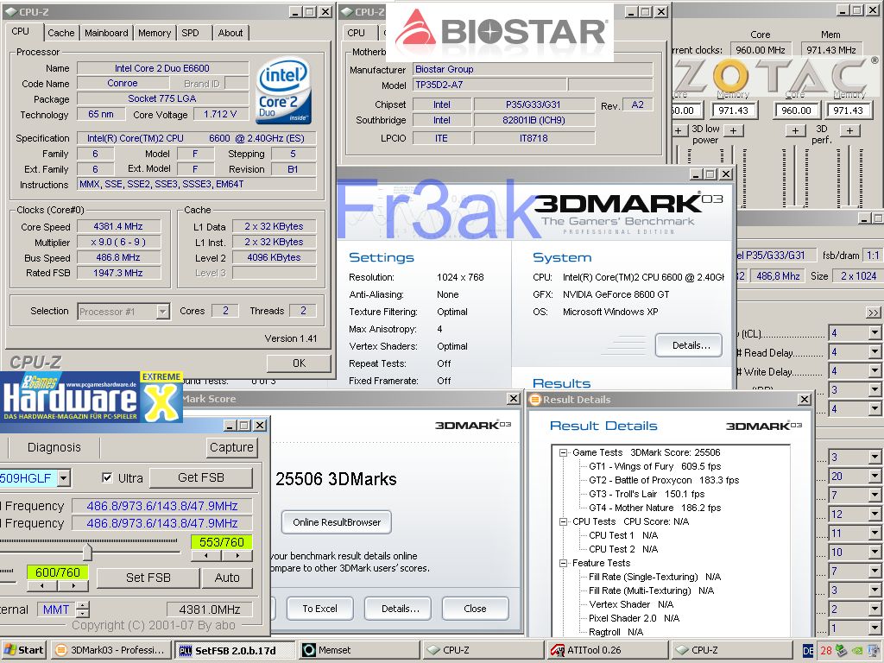Click right arrow under the 600/760 value

tap(73, 586)
